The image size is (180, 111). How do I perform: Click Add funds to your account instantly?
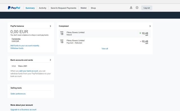(25, 46)
